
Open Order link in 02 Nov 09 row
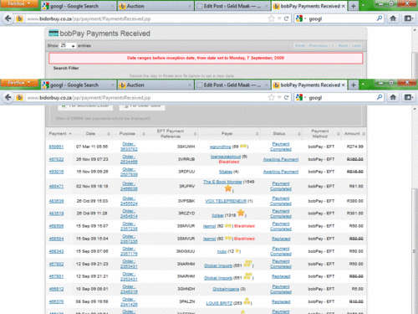pos(129,186)
